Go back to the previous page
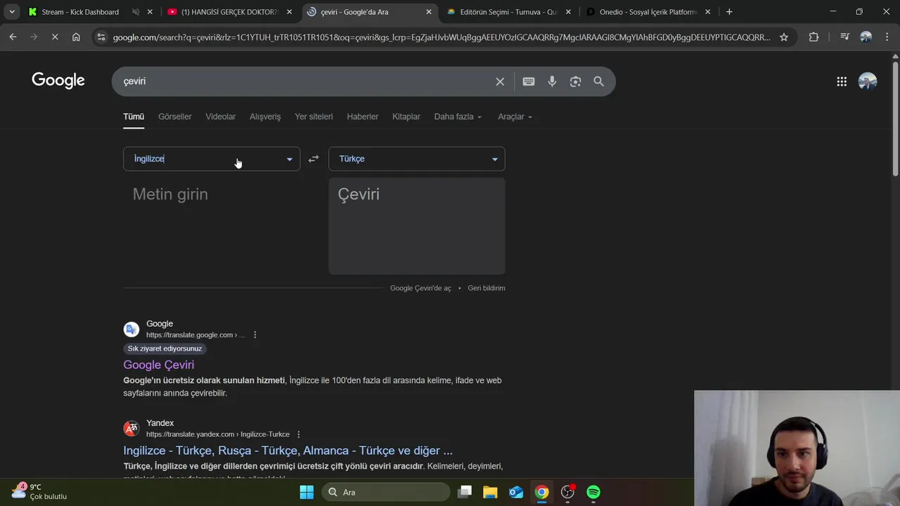Viewport: 900px width, 506px height. pyautogui.click(x=13, y=37)
